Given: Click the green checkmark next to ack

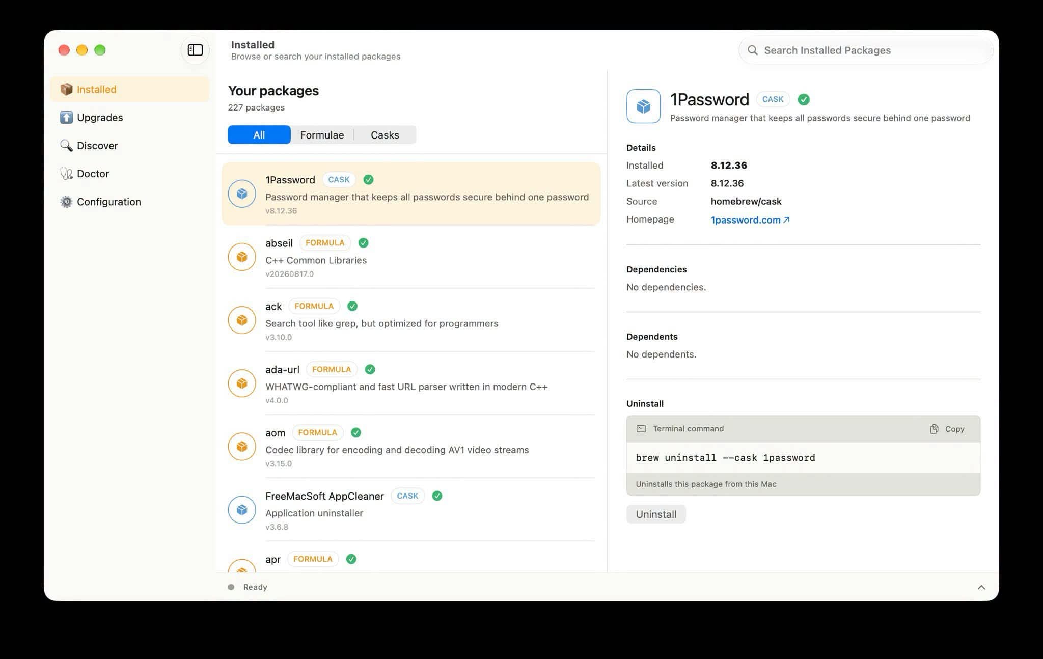Looking at the screenshot, I should tap(352, 306).
